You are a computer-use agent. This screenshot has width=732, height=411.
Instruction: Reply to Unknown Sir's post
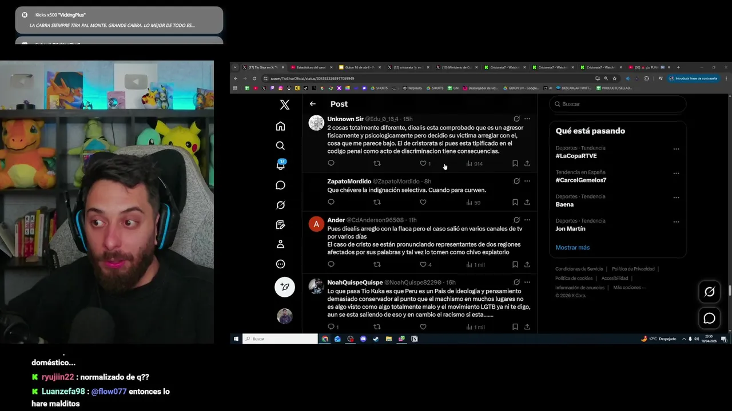pyautogui.click(x=331, y=163)
